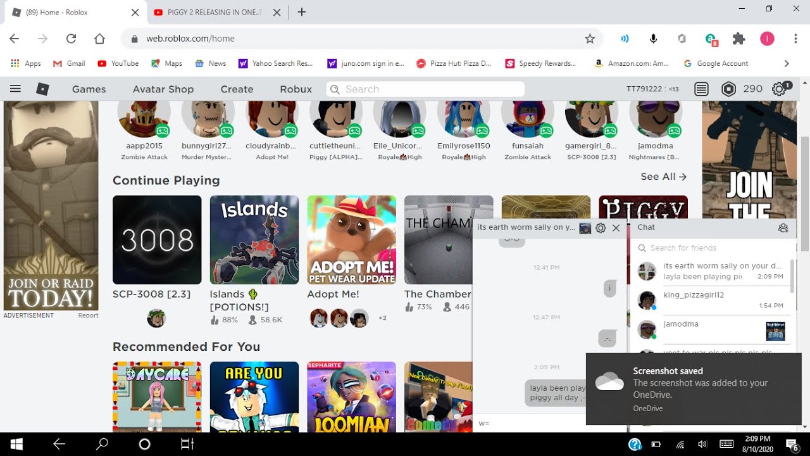Open the Islands game thumbnail

pyautogui.click(x=254, y=239)
